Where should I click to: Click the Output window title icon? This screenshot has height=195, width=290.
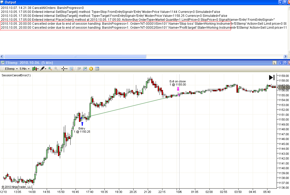tap(2, 2)
